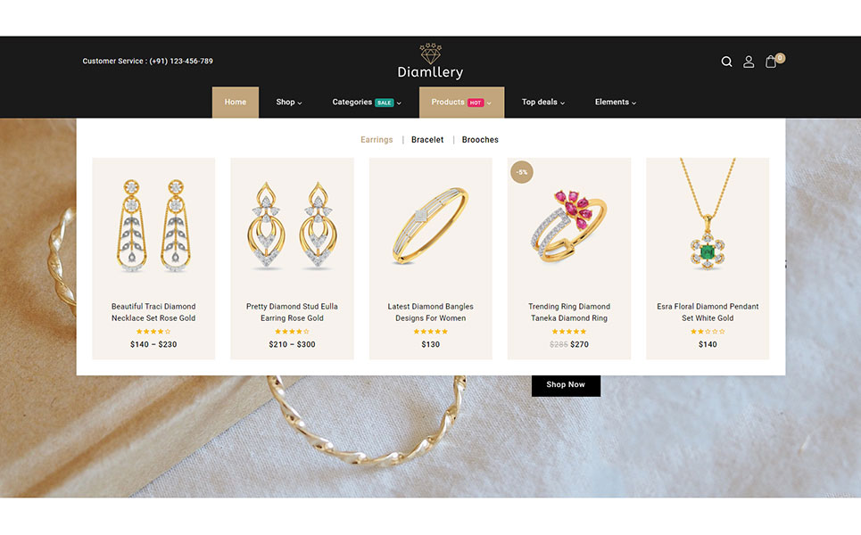Image resolution: width=861 pixels, height=535 pixels.
Task: Click the SALE badge beside Categories
Action: coord(385,103)
